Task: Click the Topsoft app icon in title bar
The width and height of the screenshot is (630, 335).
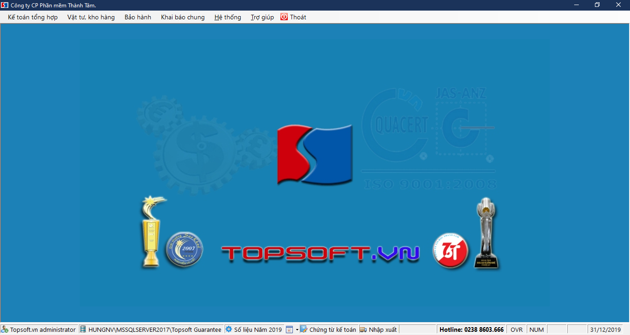Action: point(5,5)
